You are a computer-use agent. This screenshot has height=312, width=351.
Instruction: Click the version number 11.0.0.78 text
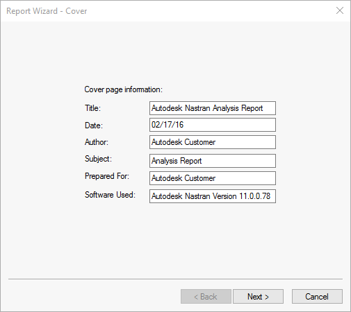point(254,196)
